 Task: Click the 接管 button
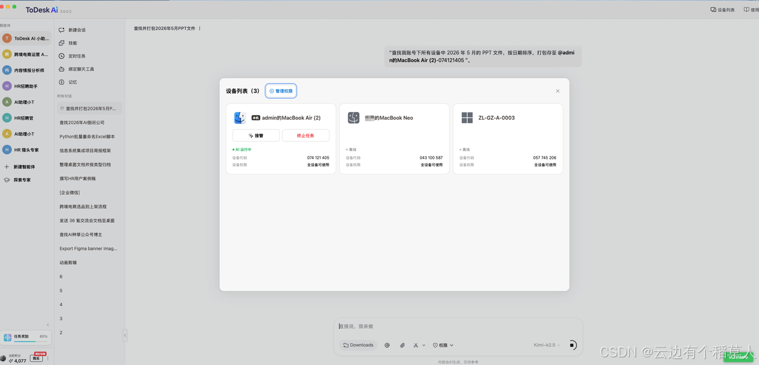(x=256, y=136)
